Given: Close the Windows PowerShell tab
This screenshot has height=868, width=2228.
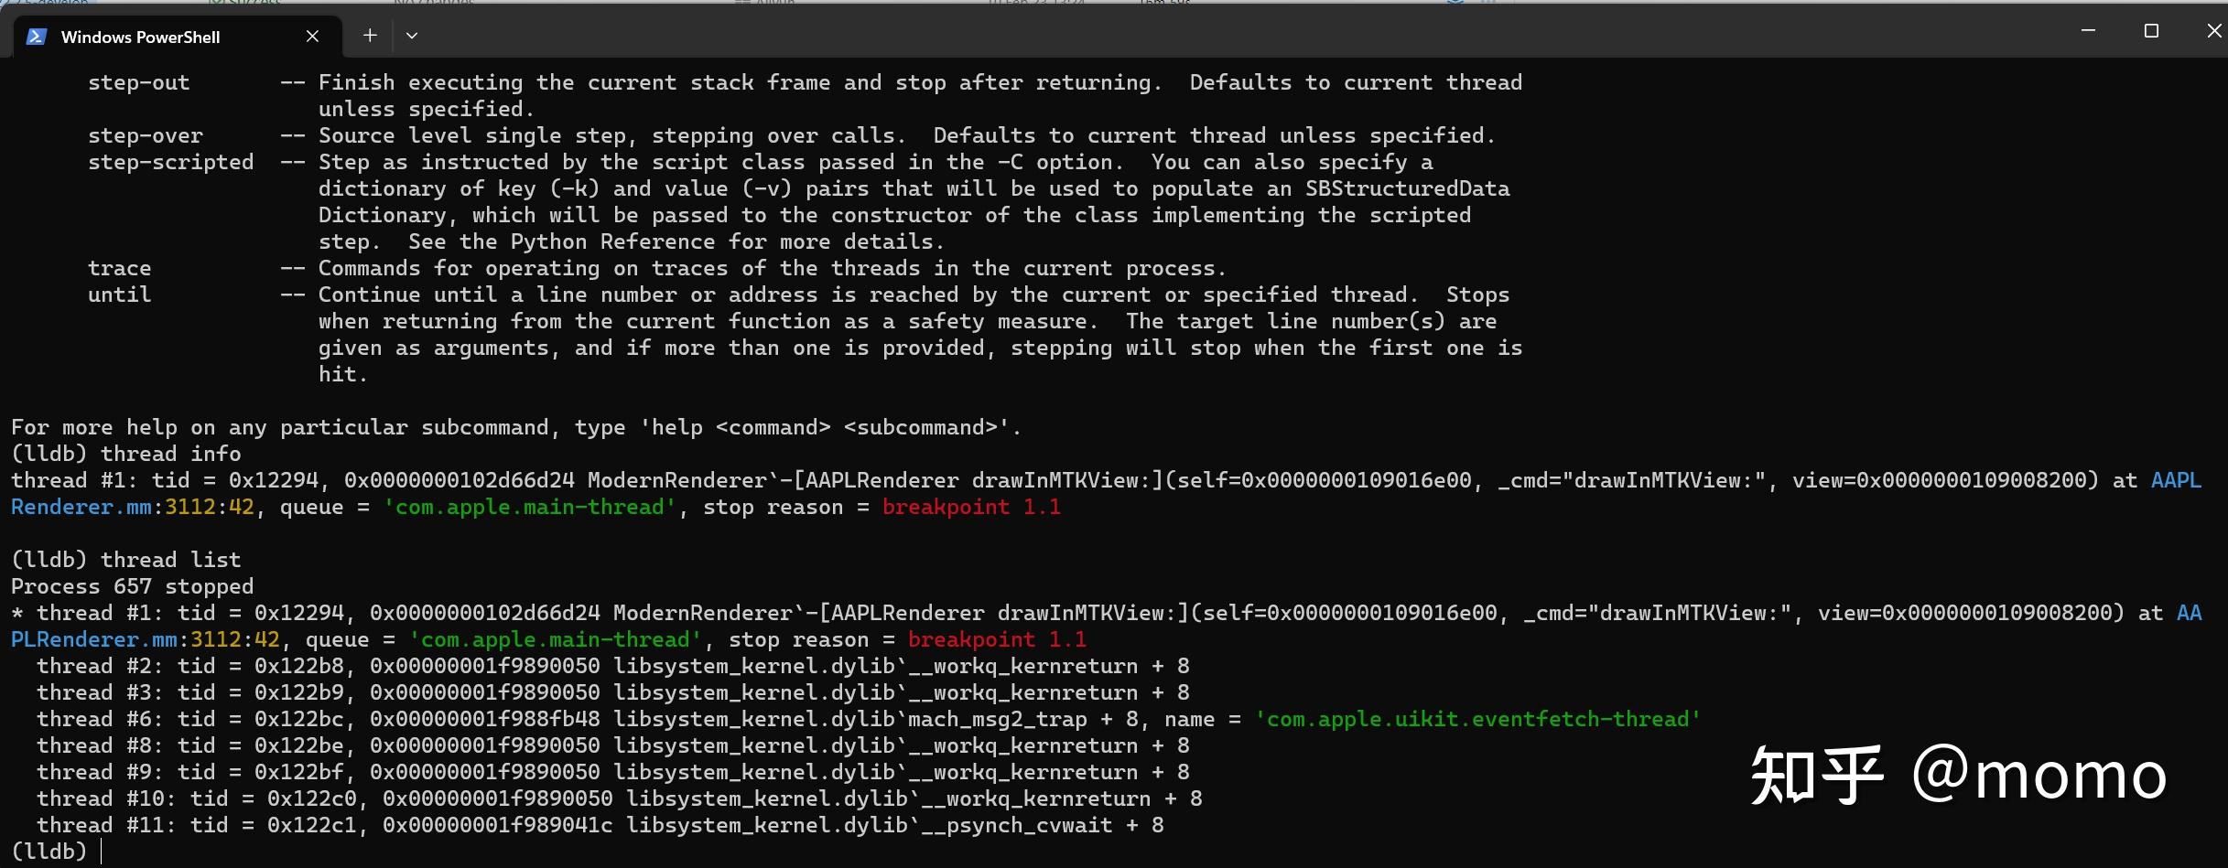Looking at the screenshot, I should click(x=312, y=37).
